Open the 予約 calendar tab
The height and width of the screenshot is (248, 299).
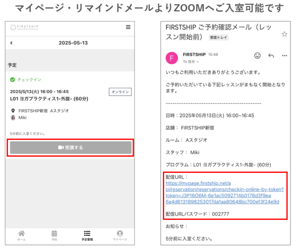[x=54, y=236]
